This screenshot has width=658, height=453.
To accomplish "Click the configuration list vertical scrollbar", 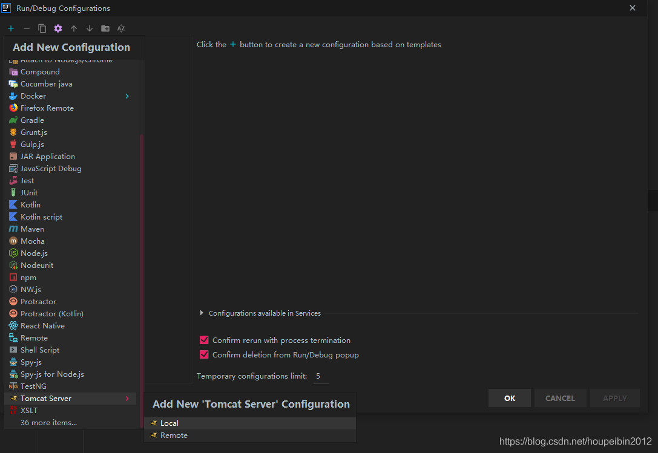I will (142, 281).
